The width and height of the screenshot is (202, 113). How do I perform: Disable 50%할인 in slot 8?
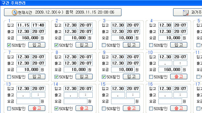56,77
